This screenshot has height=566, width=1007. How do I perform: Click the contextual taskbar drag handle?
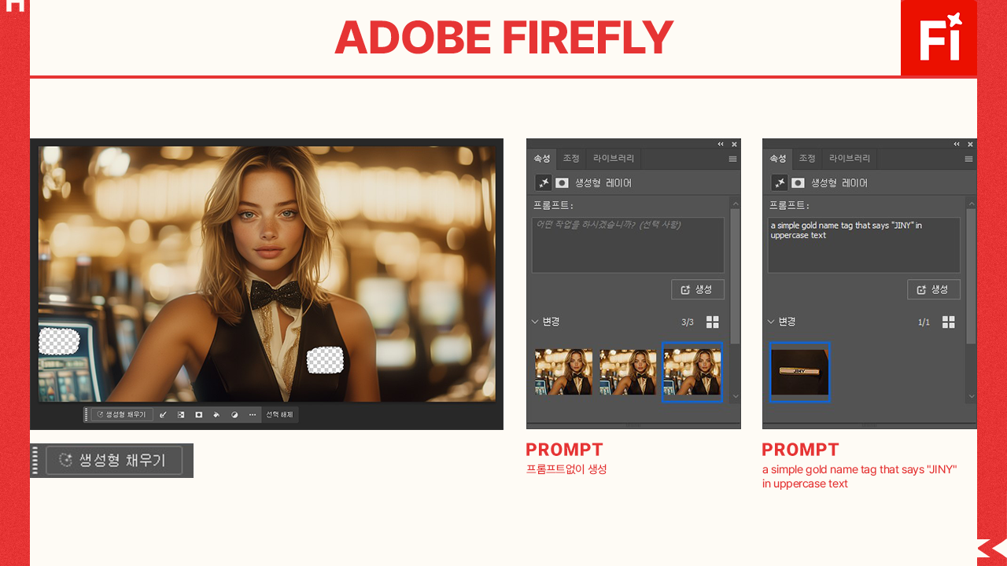pos(87,414)
